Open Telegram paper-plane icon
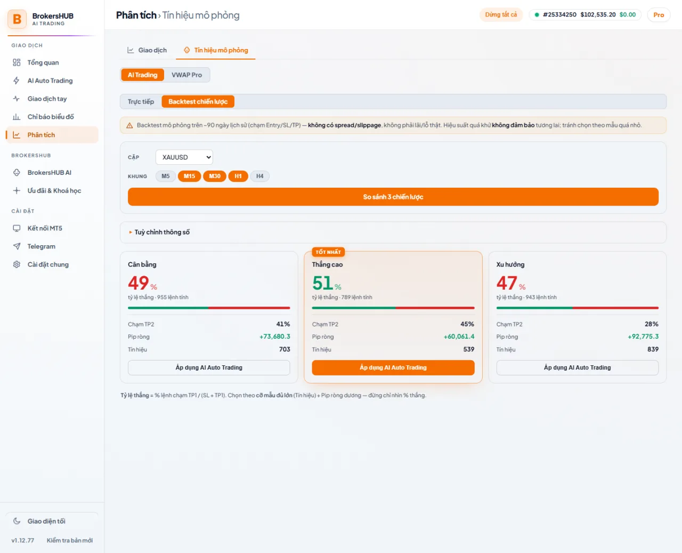 (17, 246)
